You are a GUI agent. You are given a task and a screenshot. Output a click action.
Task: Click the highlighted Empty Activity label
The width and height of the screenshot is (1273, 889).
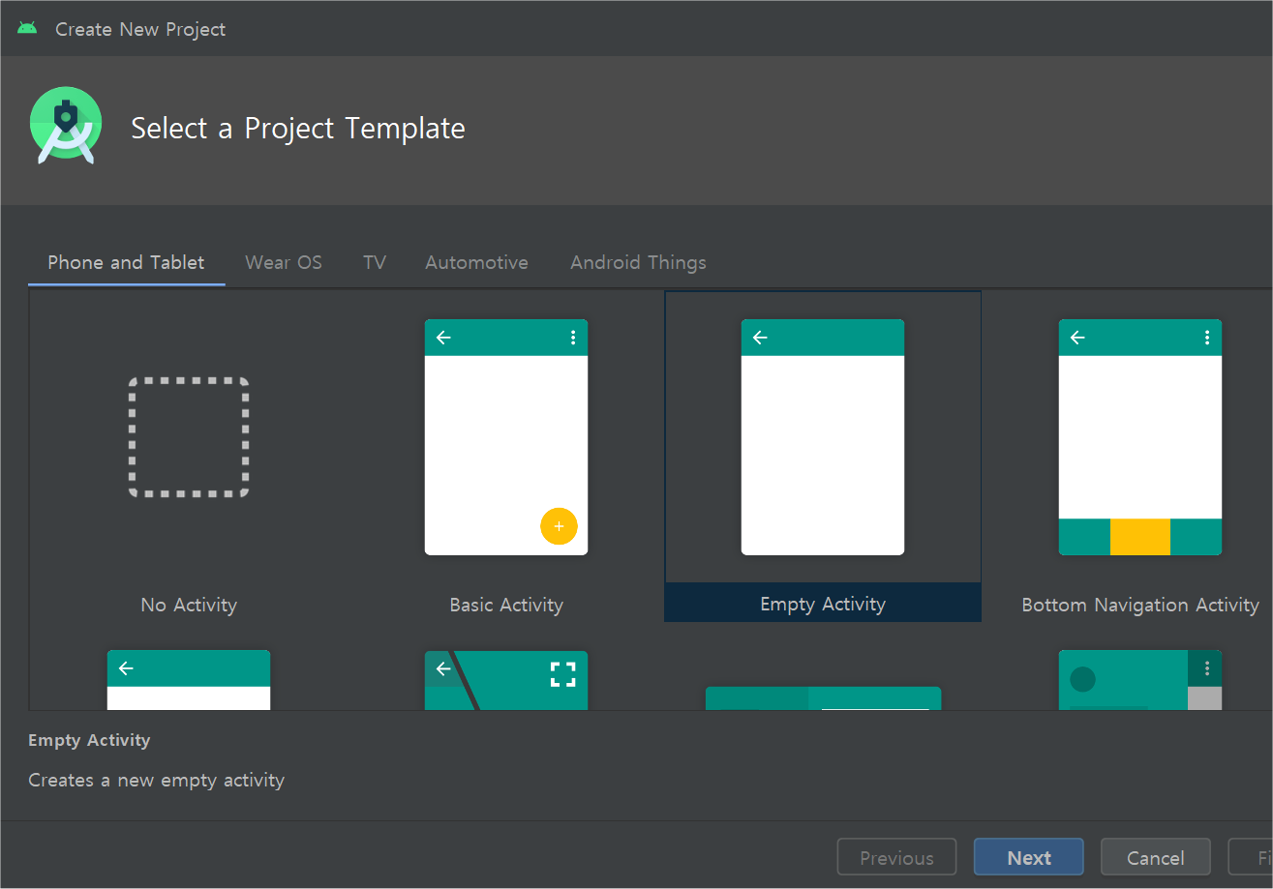pyautogui.click(x=823, y=604)
